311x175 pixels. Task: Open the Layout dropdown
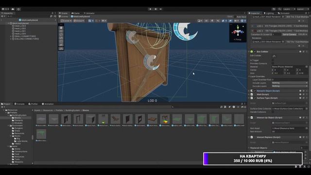303,9
